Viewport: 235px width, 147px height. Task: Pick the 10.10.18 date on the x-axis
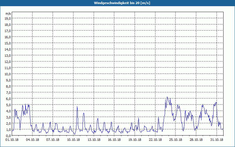point(73,140)
